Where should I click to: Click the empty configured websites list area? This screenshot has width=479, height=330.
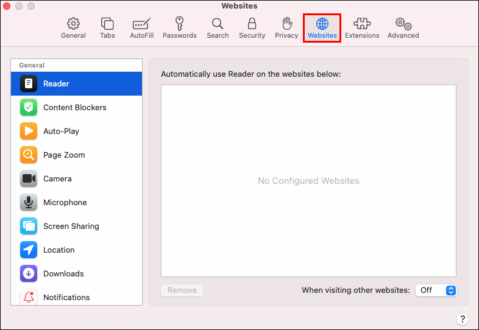pos(308,181)
